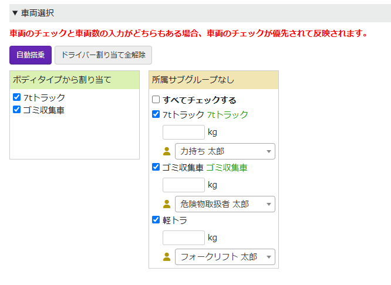Uncheck the 軽トラ vehicle checkbox
The image size is (391, 285).
(x=156, y=220)
